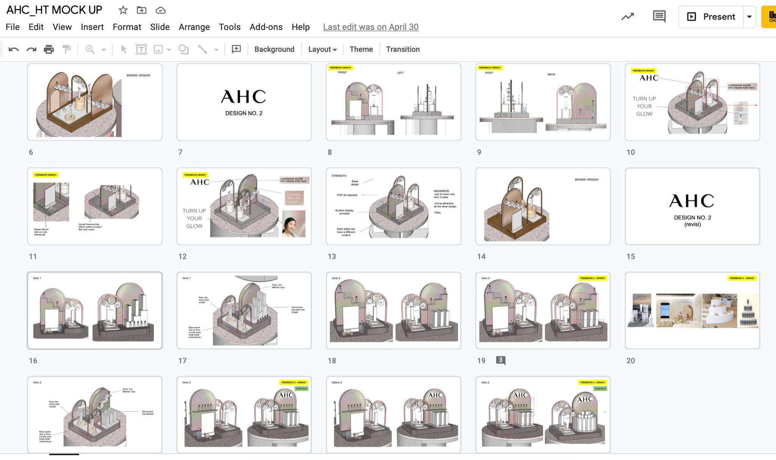The height and width of the screenshot is (460, 776).
Task: Click the yellow Share button
Action: click(x=769, y=17)
